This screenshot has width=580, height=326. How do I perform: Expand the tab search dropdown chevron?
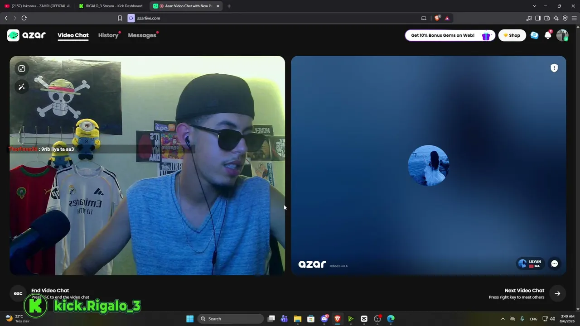pyautogui.click(x=535, y=6)
